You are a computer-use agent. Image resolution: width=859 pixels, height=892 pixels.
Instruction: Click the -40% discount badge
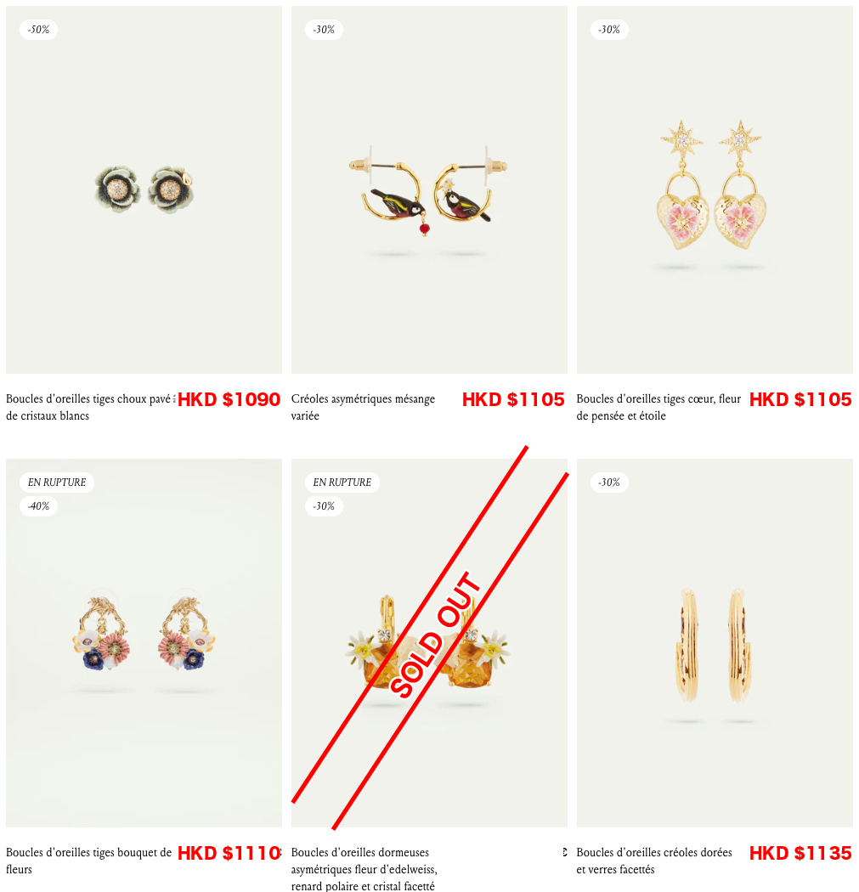(x=39, y=505)
